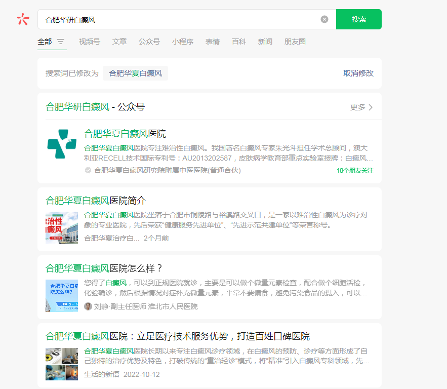
Task: Click 刘静·副主任医师 淮北市人民医院 text
Action: click(x=146, y=306)
